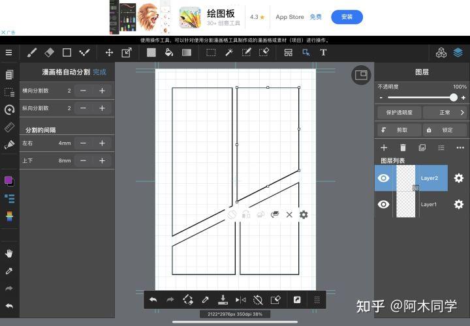Image resolution: width=470 pixels, height=326 pixels.
Task: Decrease 左右 spacing with minus
Action: coord(84,143)
